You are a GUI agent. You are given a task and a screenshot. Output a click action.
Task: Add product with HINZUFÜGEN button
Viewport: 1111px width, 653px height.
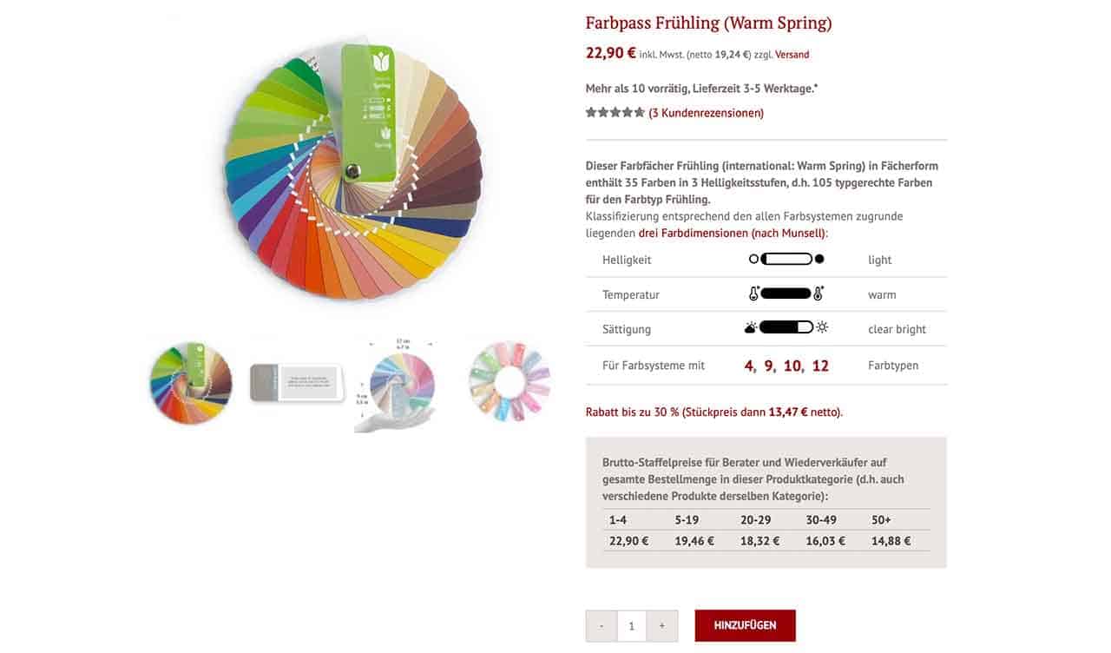pos(745,625)
